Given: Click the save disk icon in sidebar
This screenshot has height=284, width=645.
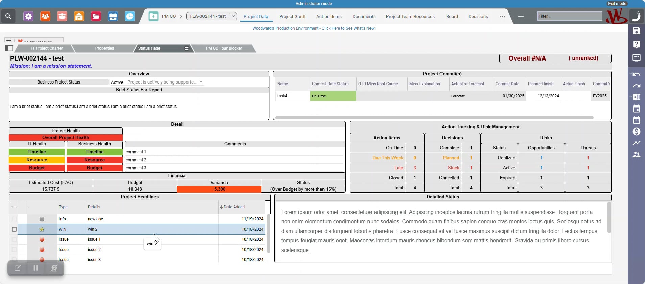Looking at the screenshot, I should tap(637, 31).
